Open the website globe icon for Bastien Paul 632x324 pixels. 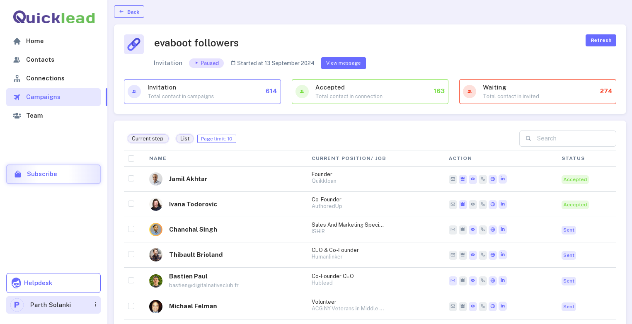(492, 280)
